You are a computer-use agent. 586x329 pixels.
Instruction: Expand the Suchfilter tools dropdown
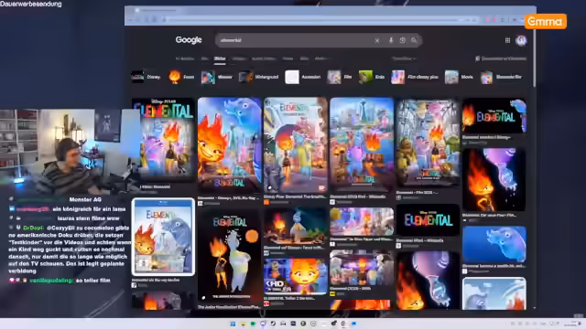[404, 58]
